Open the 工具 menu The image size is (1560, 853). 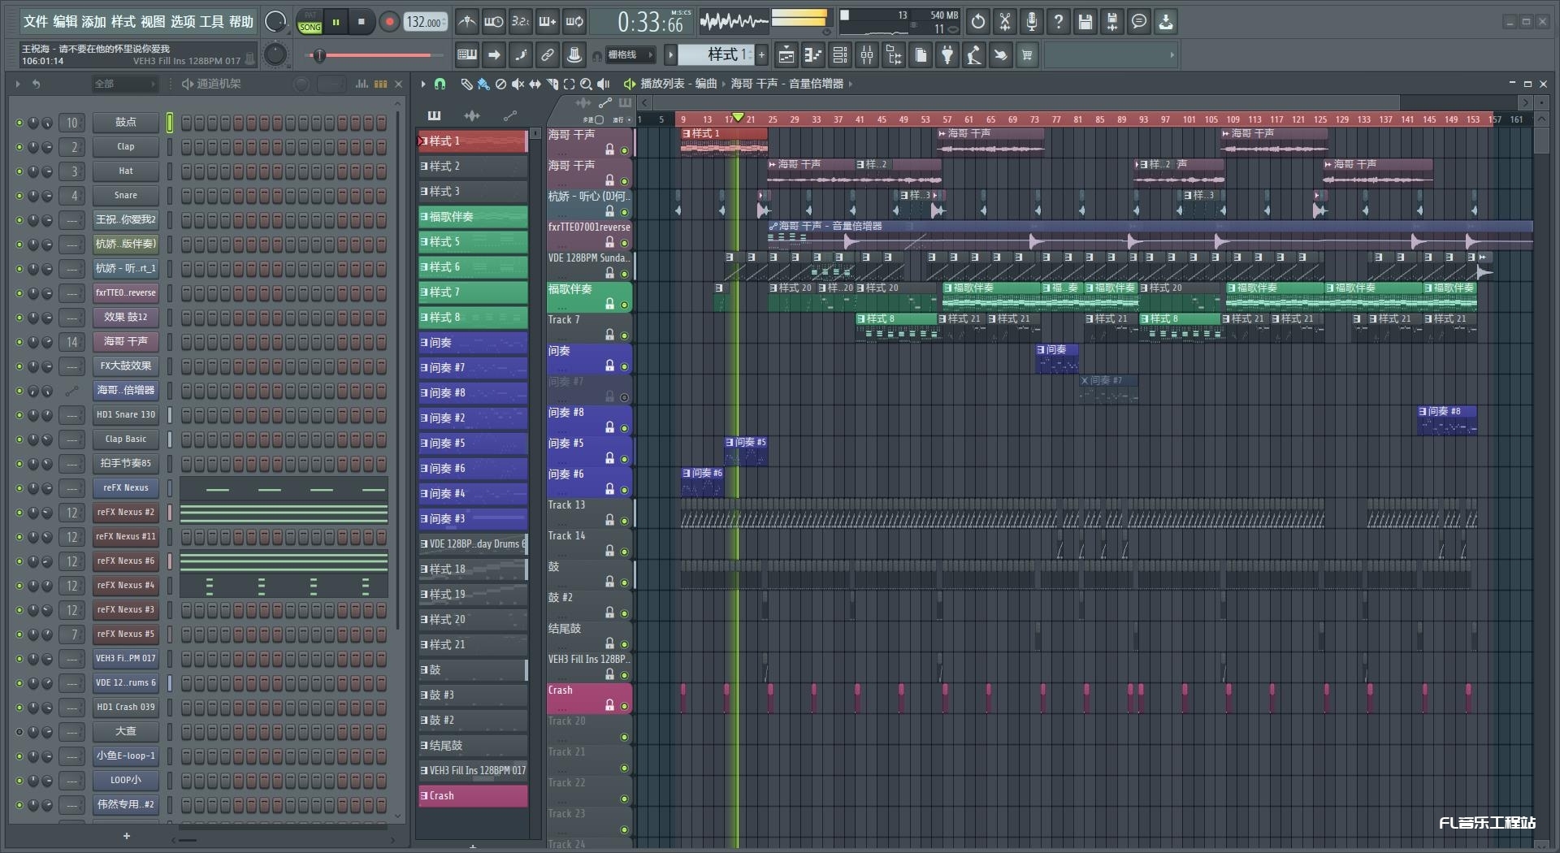[211, 22]
